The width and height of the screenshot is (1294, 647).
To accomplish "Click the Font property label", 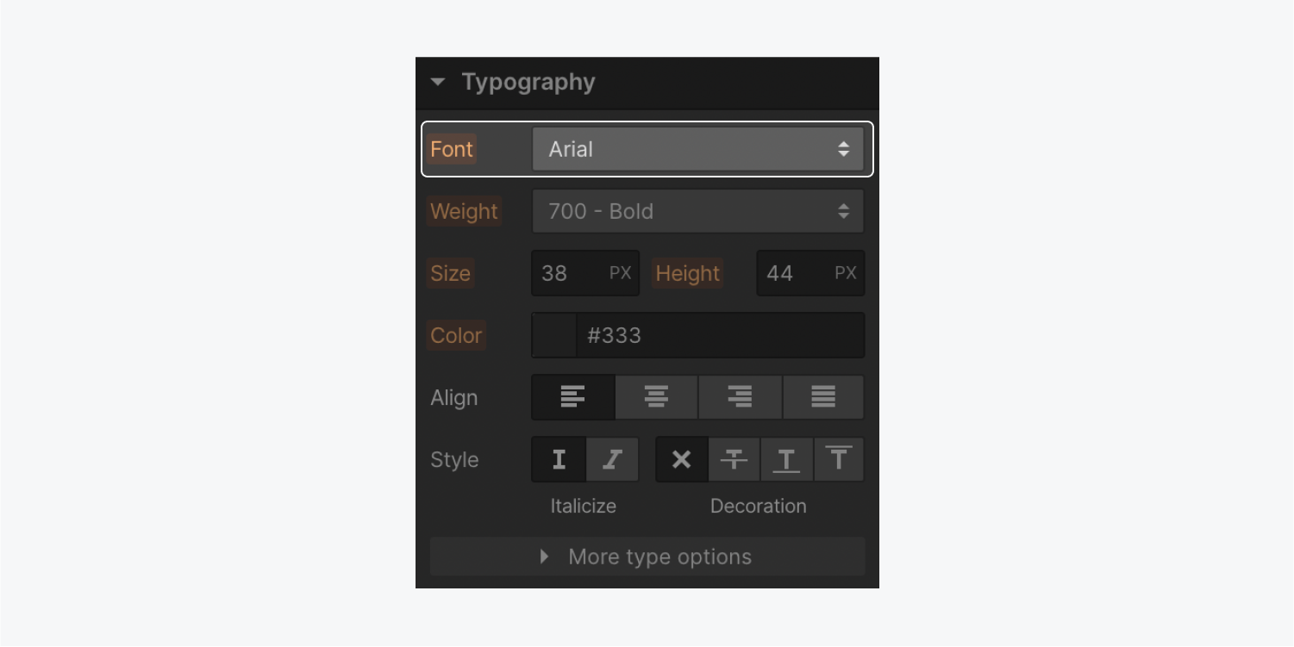I will pyautogui.click(x=452, y=149).
